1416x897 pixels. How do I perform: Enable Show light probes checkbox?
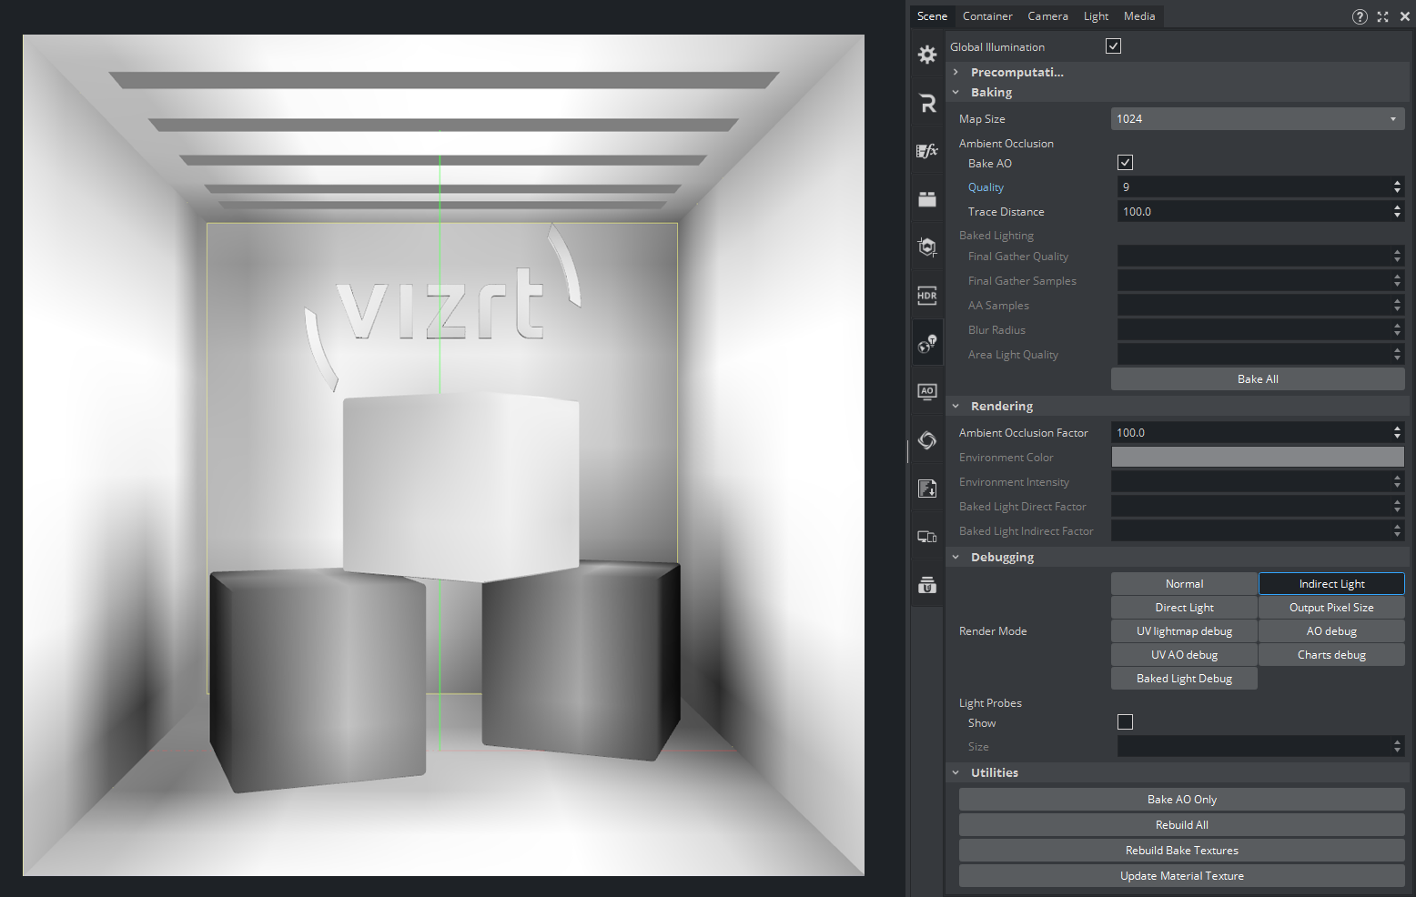tap(1125, 722)
